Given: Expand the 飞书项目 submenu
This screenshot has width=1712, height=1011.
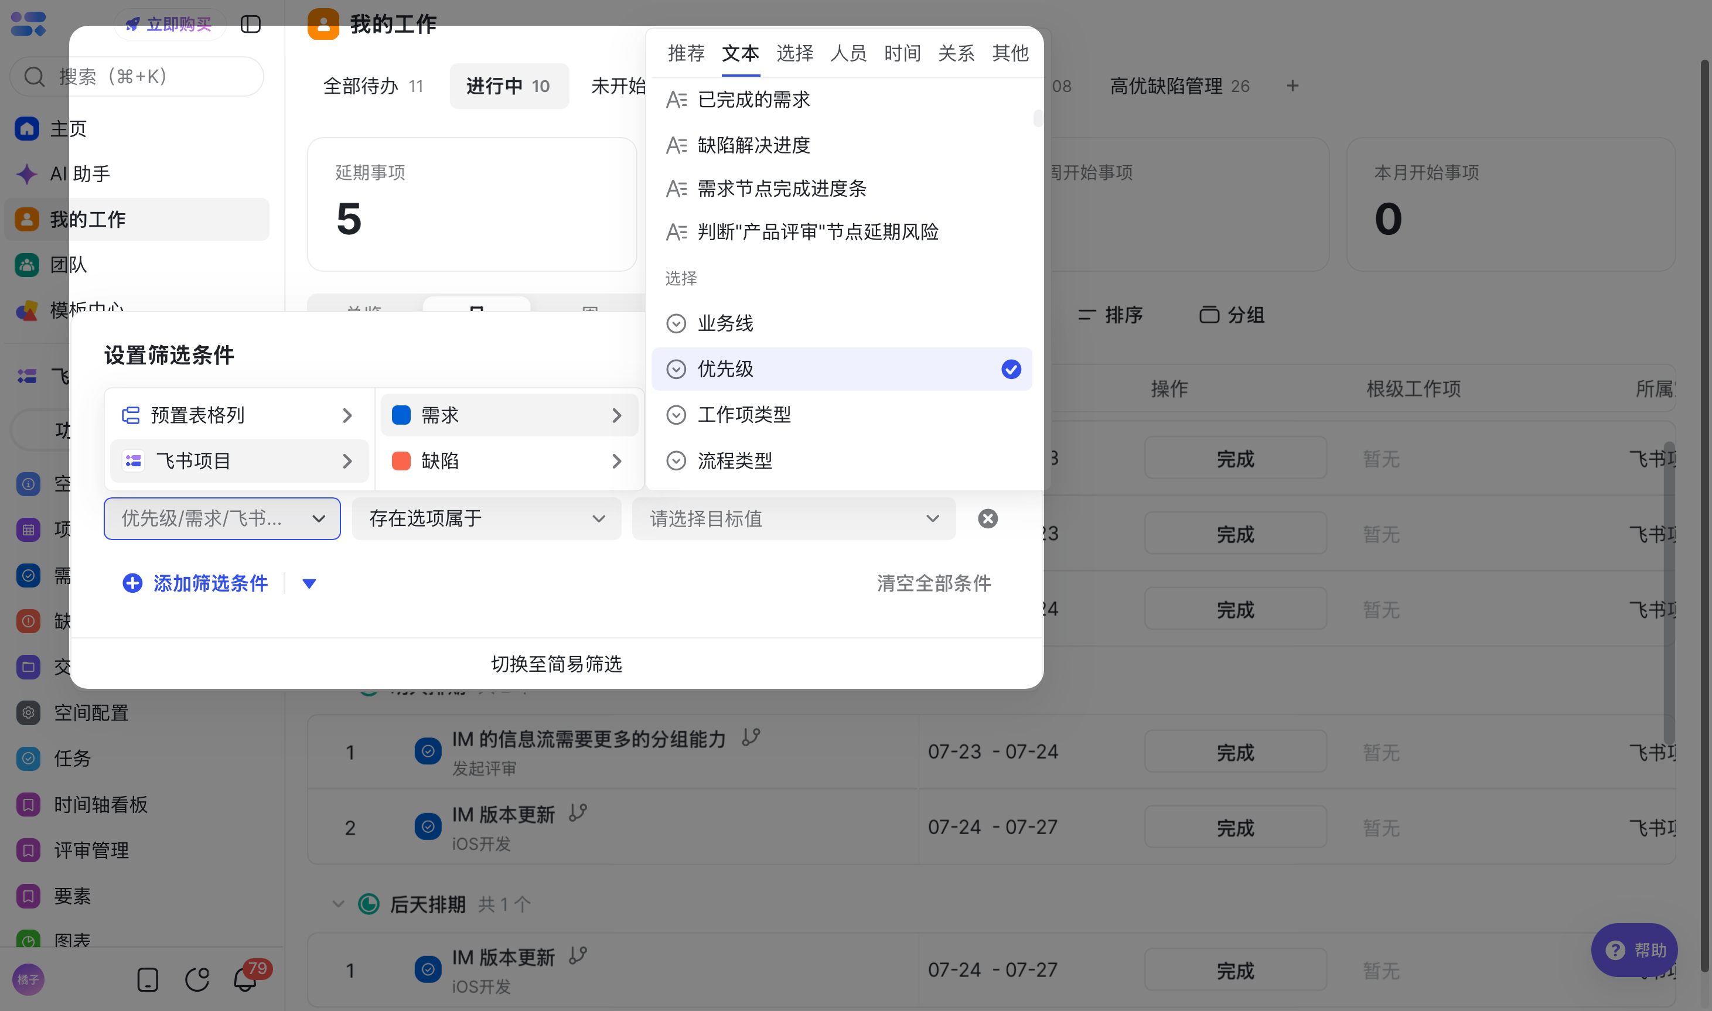Looking at the screenshot, I should coord(239,460).
